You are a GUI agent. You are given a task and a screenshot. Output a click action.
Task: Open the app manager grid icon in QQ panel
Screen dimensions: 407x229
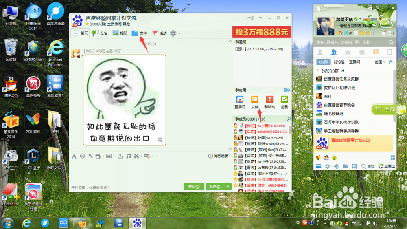coord(393,158)
